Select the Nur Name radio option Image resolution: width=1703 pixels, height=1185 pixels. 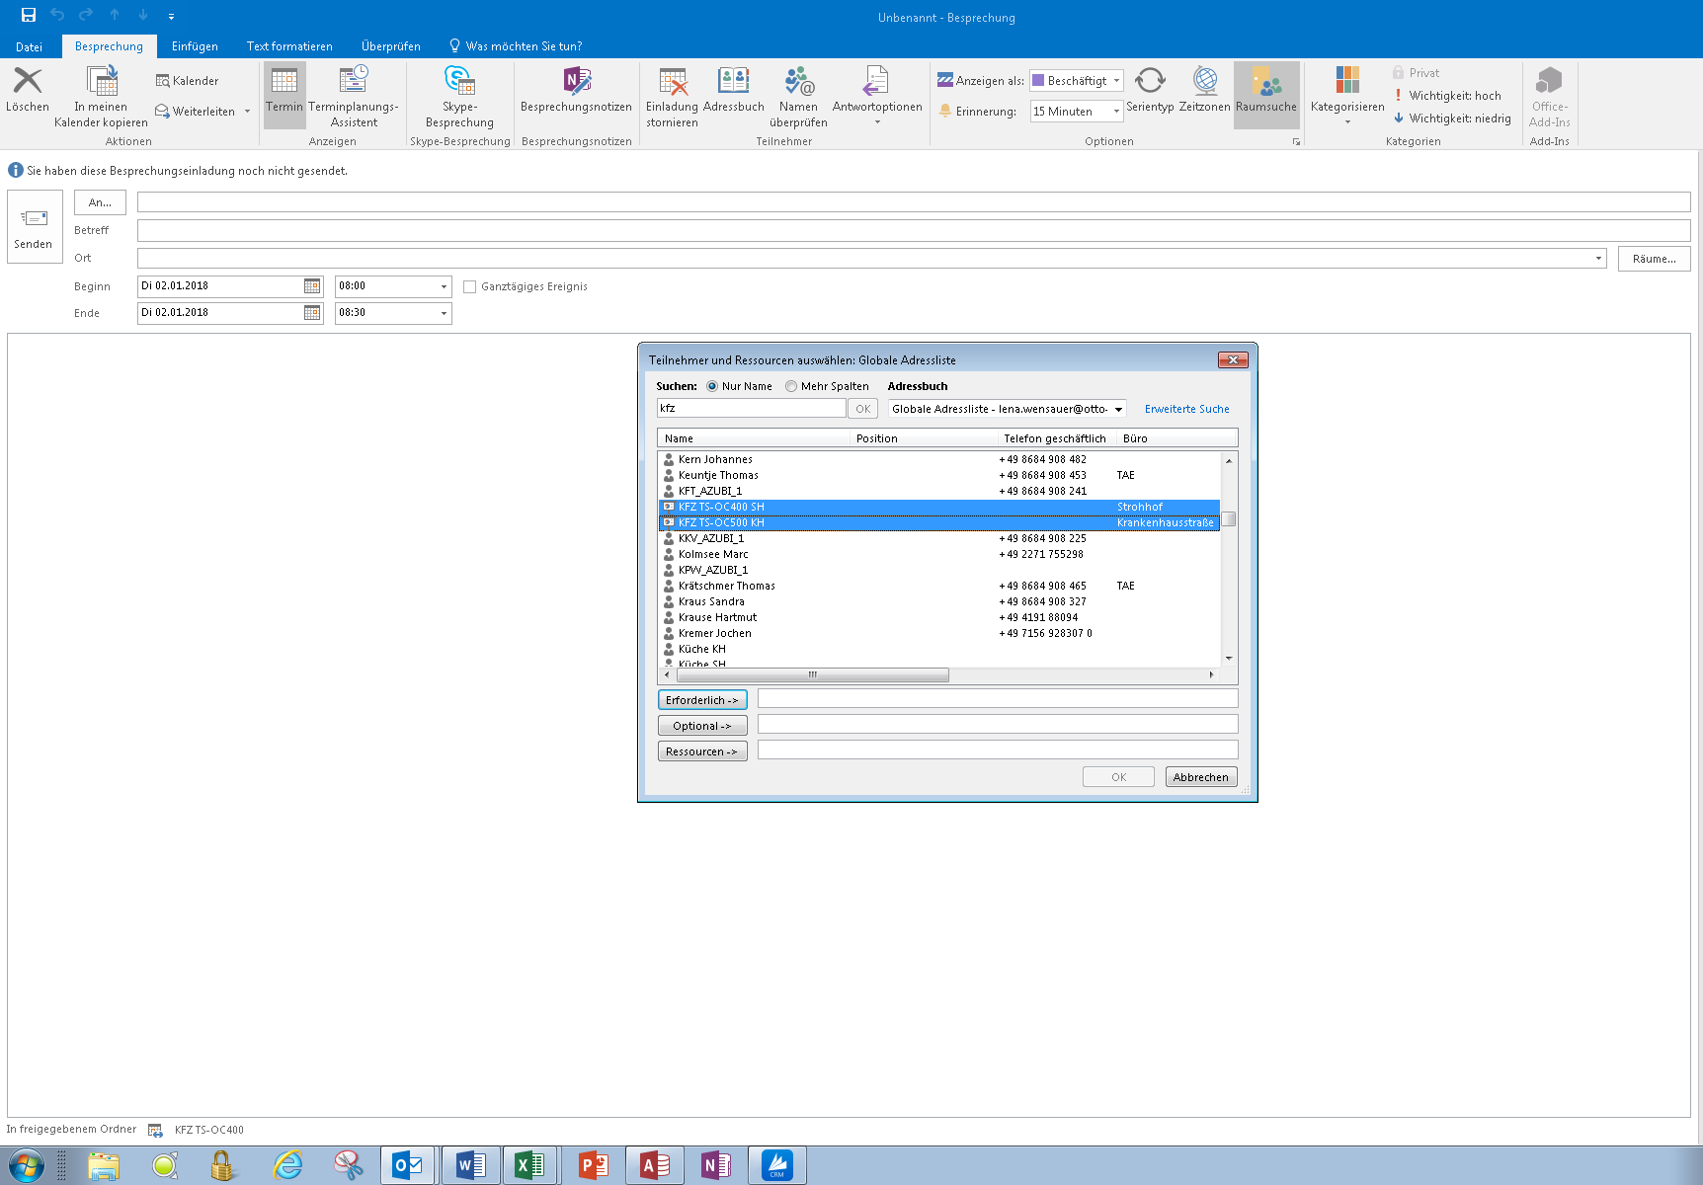pos(712,386)
